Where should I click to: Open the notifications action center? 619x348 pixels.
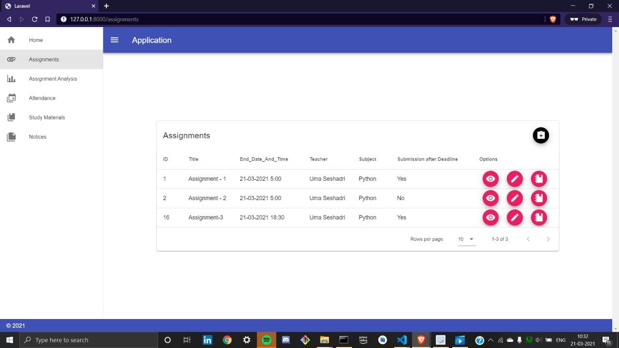pos(606,340)
